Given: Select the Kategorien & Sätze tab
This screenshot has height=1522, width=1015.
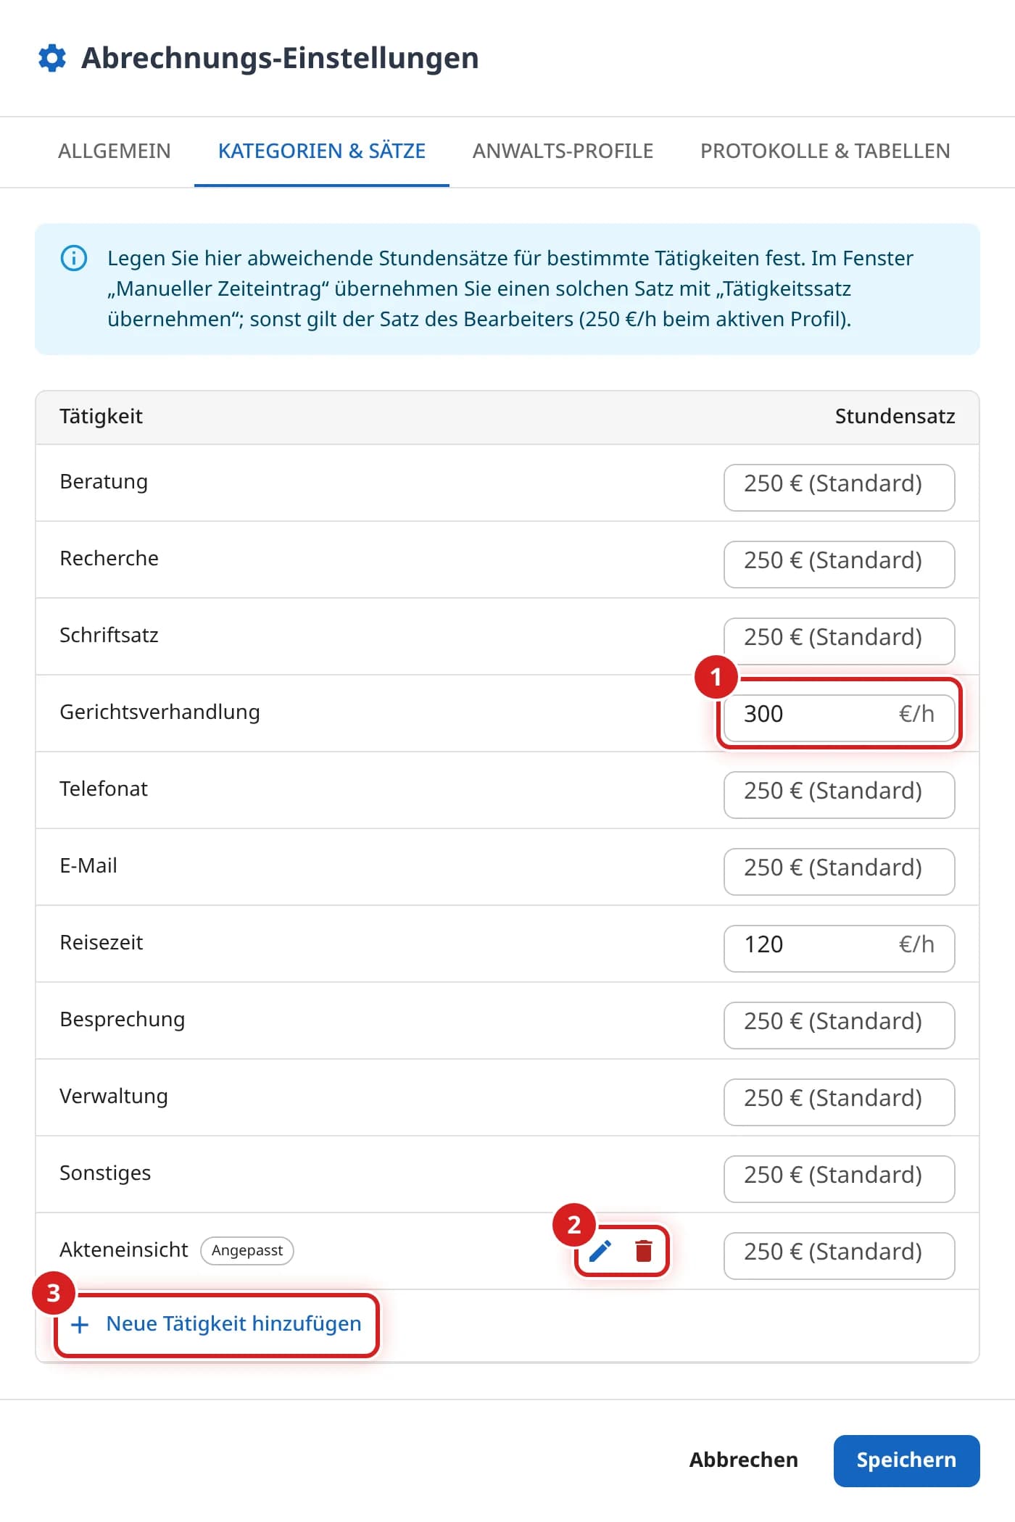Looking at the screenshot, I should click(322, 151).
